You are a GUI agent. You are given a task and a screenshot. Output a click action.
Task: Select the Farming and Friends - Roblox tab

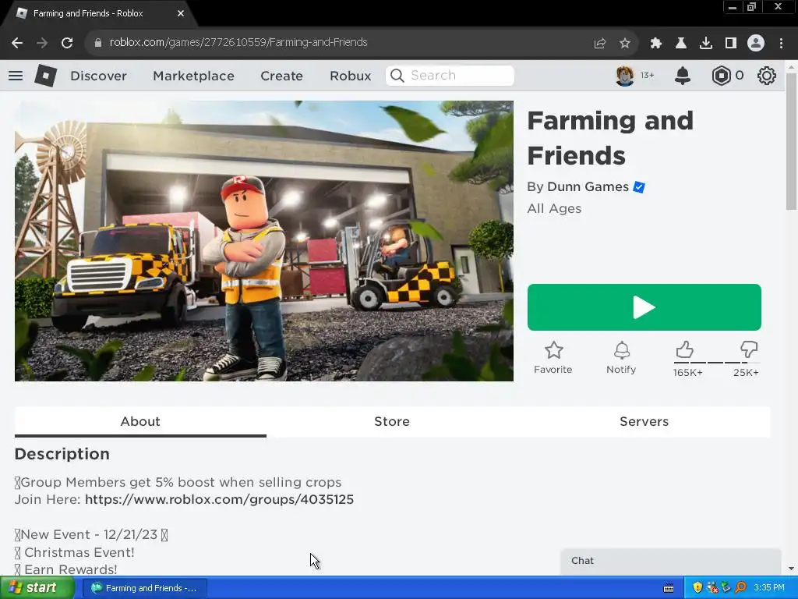98,14
